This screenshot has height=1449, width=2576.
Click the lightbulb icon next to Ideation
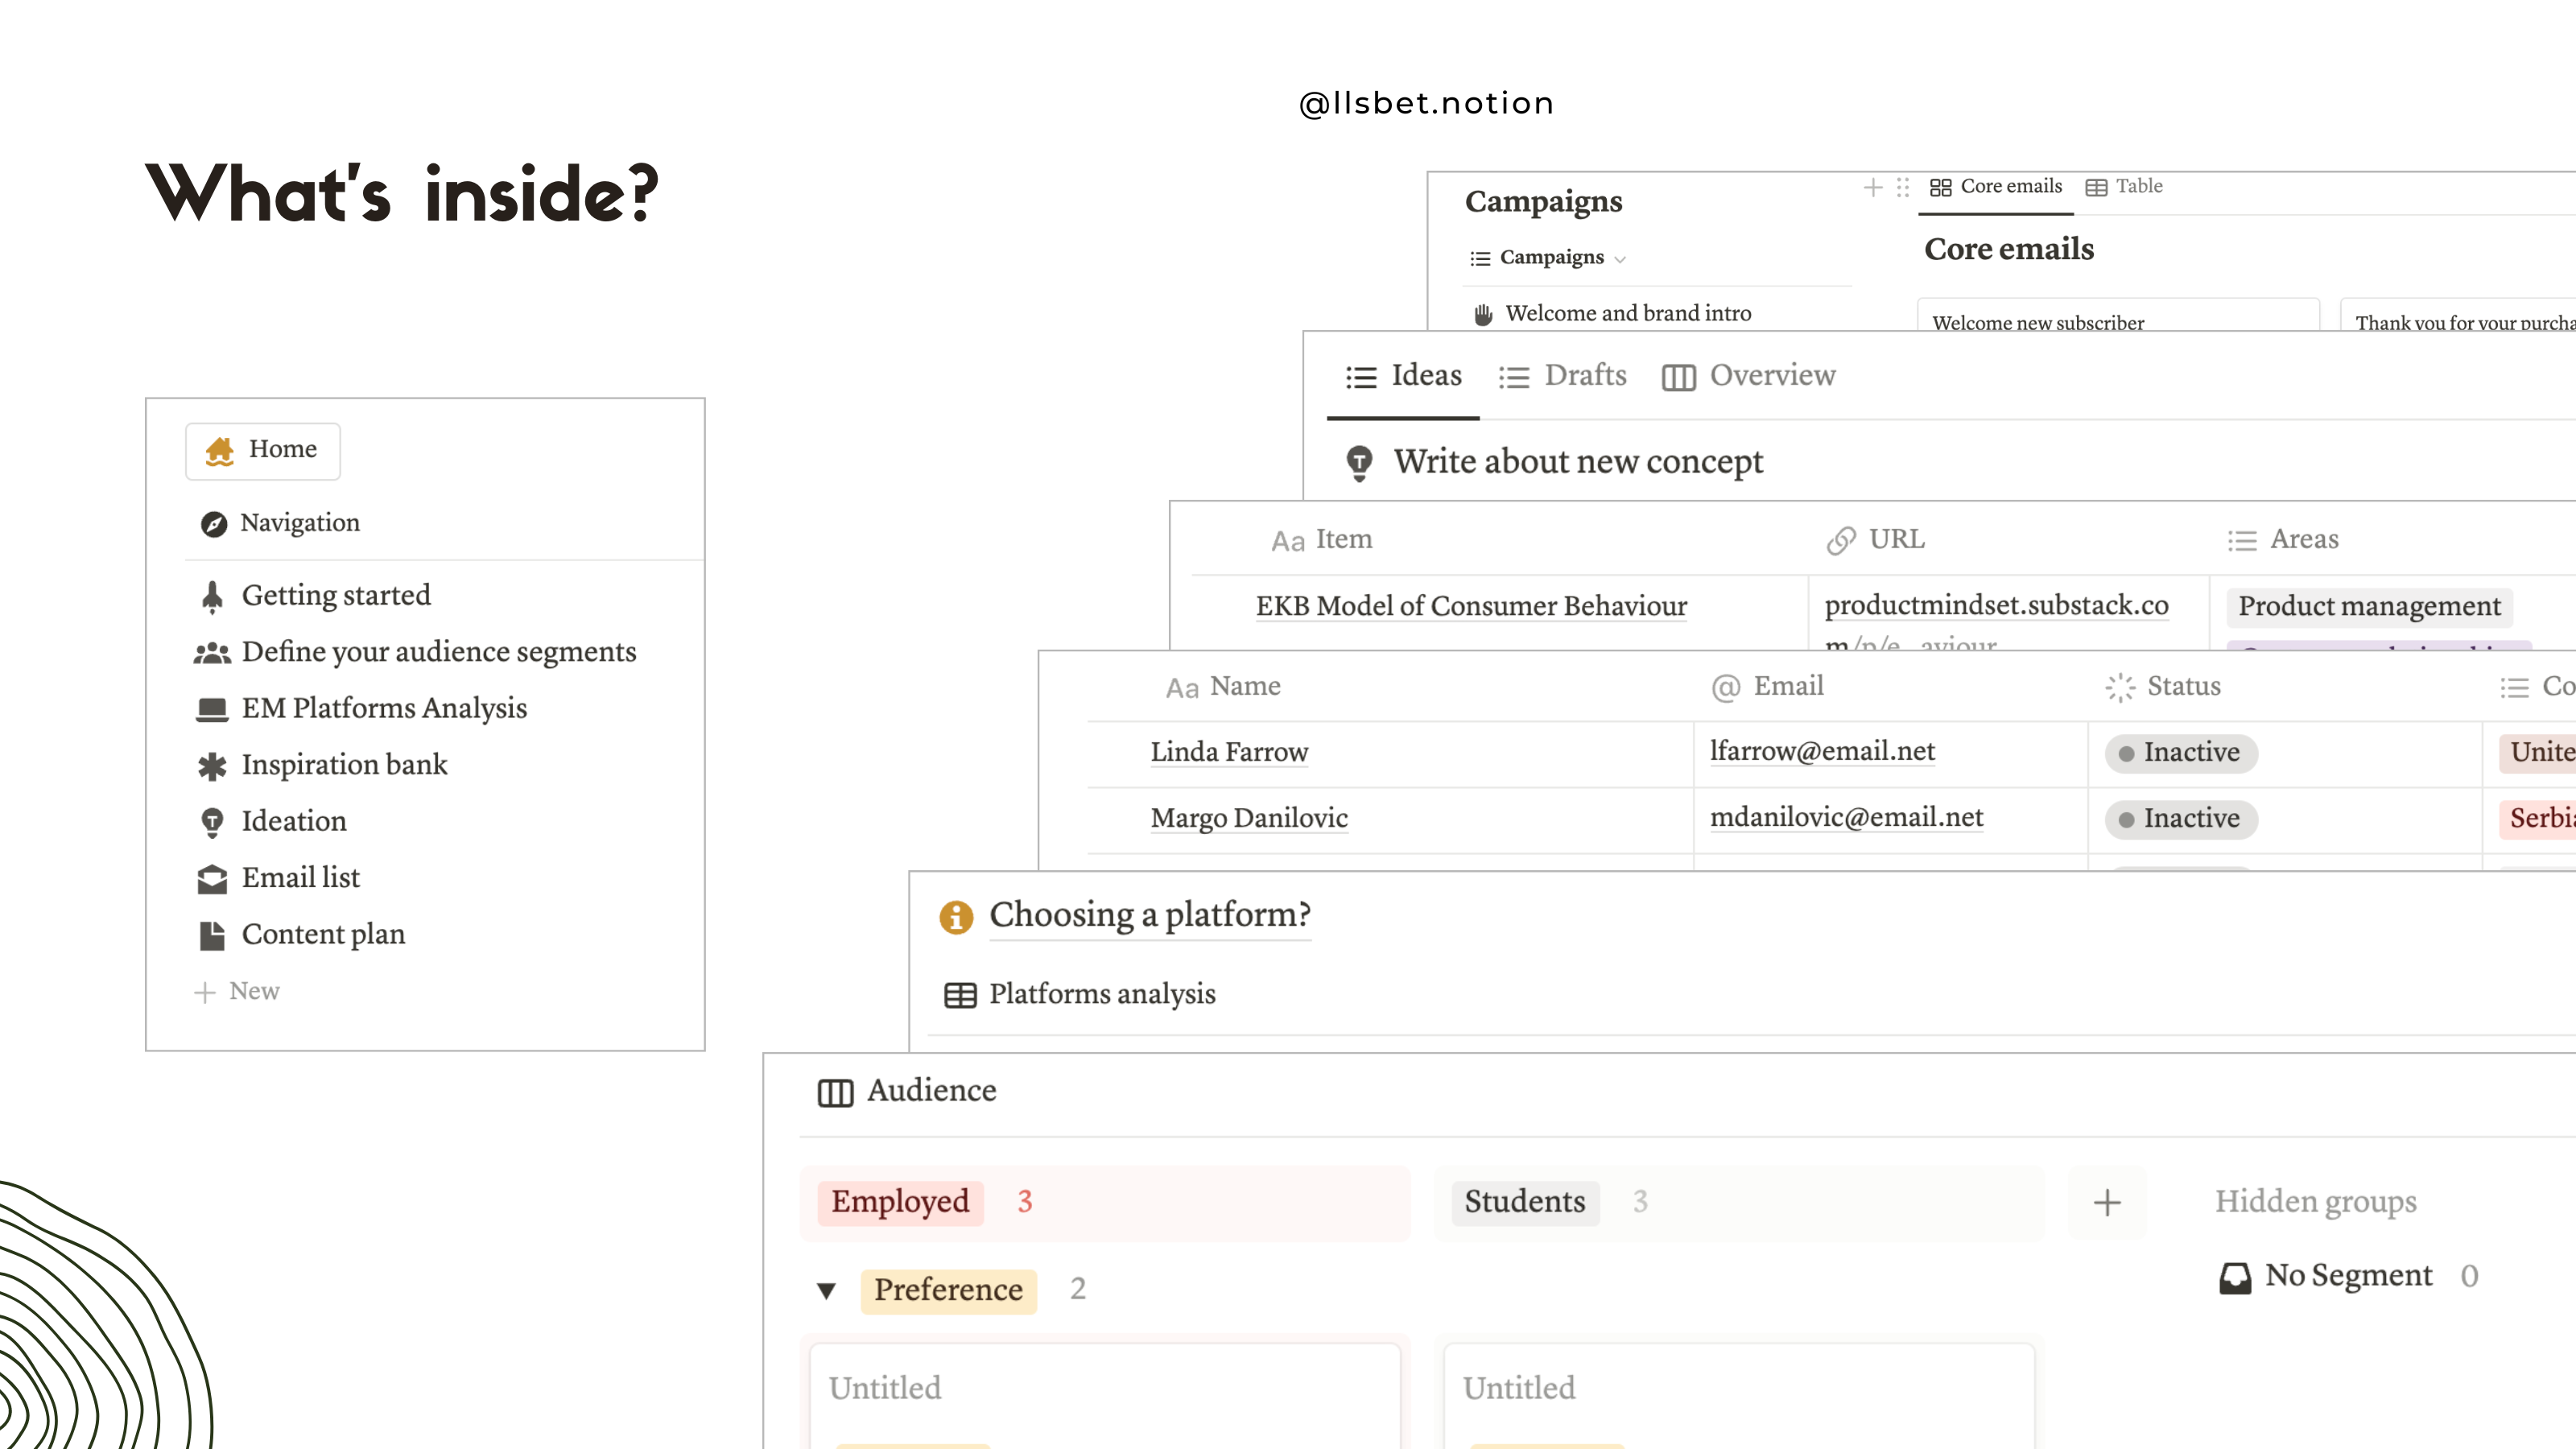(x=212, y=823)
